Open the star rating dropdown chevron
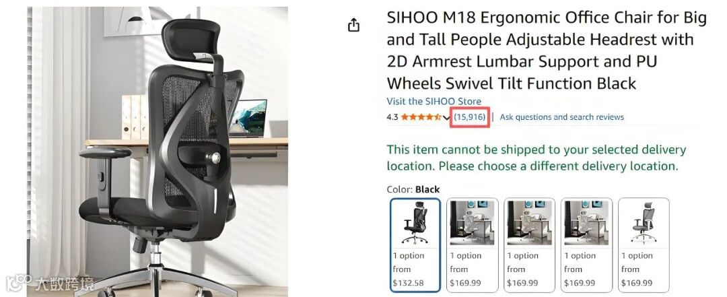The height and width of the screenshot is (297, 727). (446, 117)
